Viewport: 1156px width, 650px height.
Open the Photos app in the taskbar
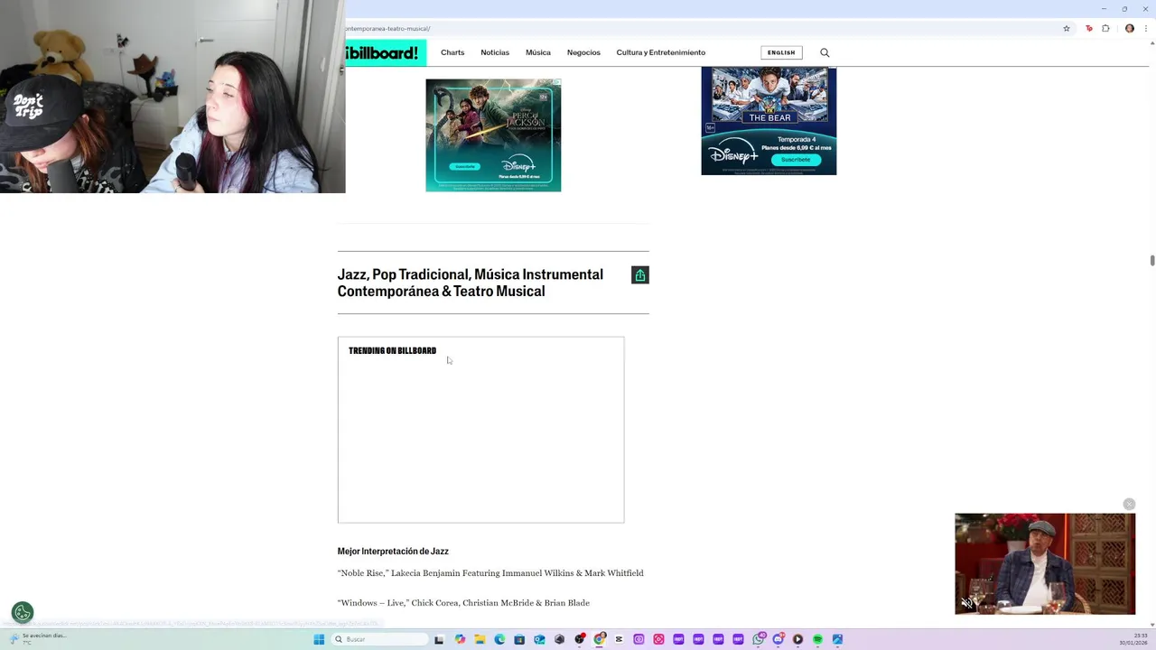[x=837, y=639]
